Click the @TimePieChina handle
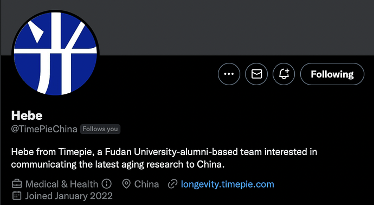The height and width of the screenshot is (205, 374). click(44, 129)
